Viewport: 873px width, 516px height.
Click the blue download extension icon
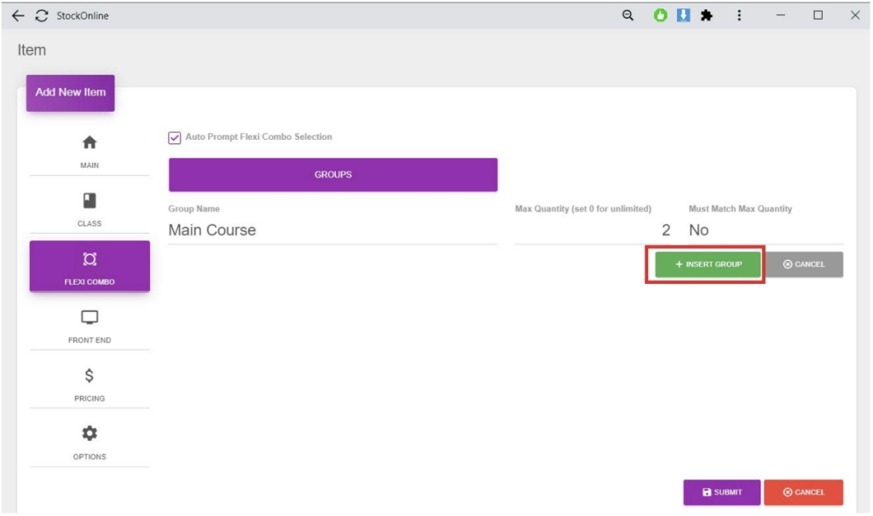(683, 15)
